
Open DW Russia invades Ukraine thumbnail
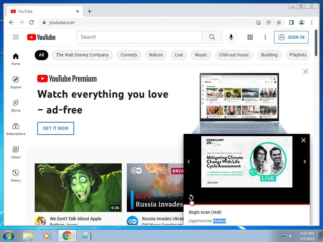click(155, 187)
